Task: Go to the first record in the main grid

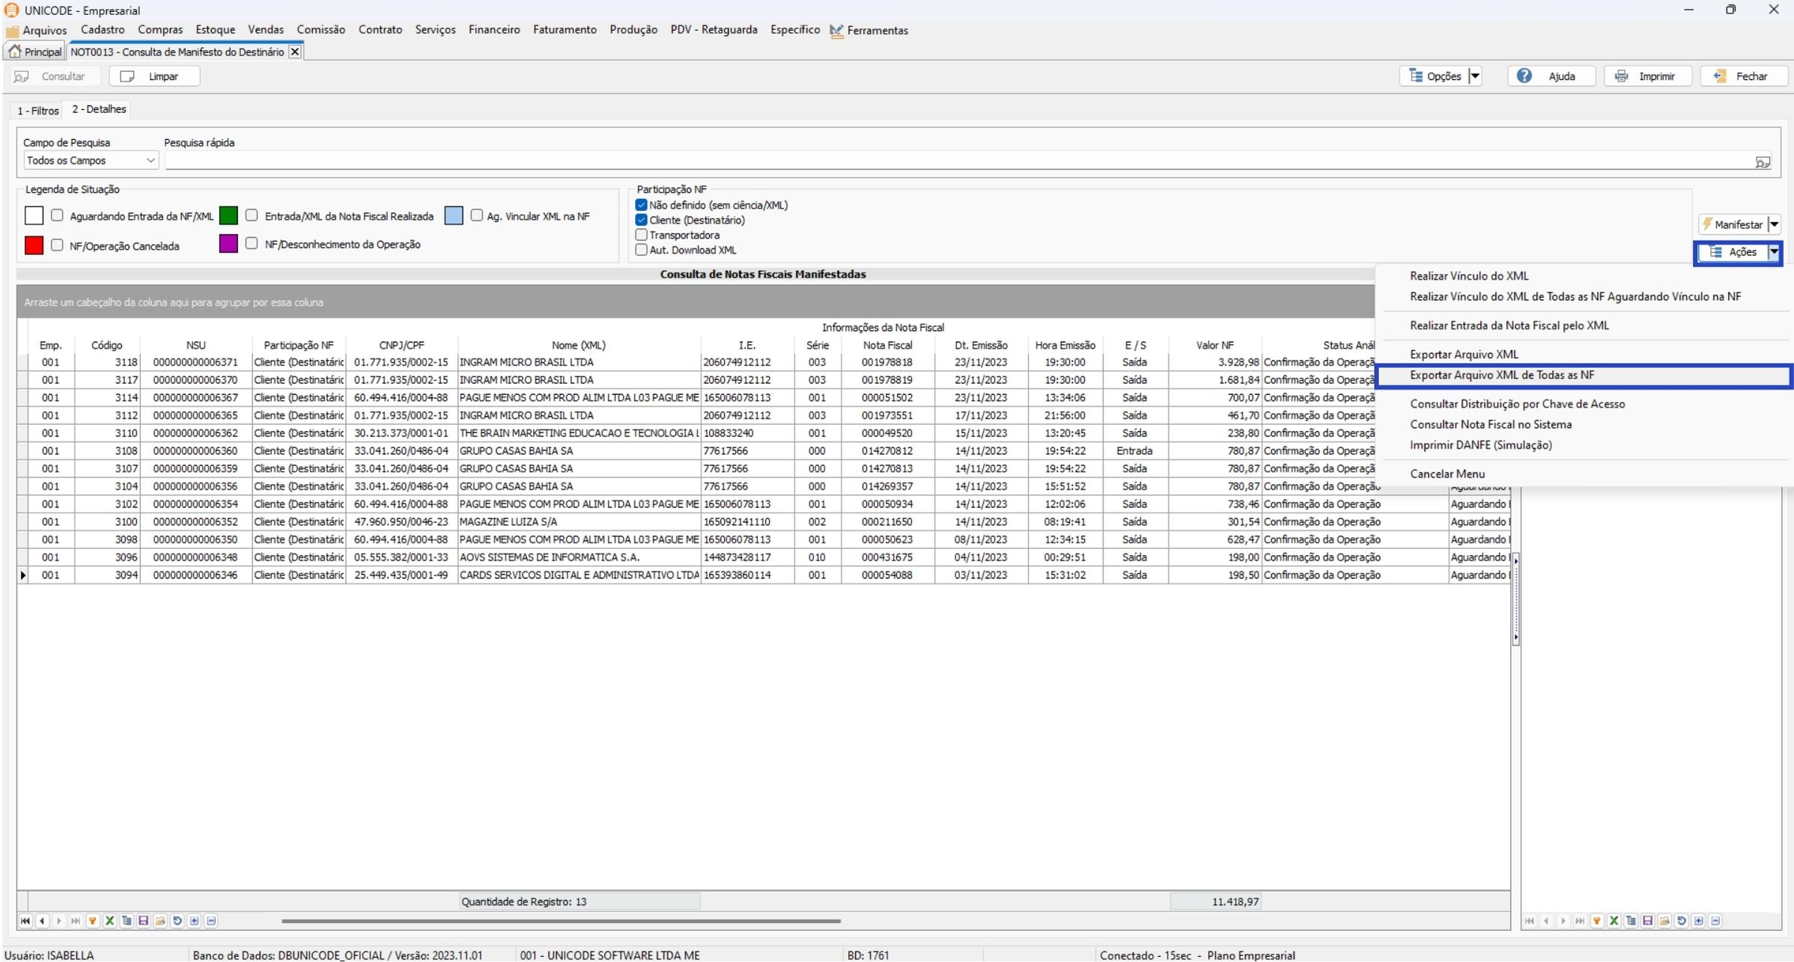Action: (25, 921)
